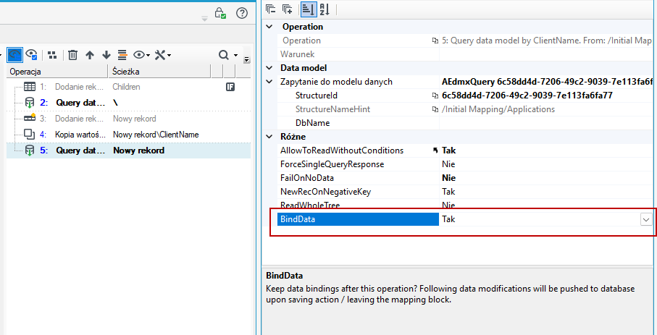This screenshot has width=657, height=335.
Task: Select operation 3 Dodanie rek... Nowy rekord
Action: pos(129,119)
